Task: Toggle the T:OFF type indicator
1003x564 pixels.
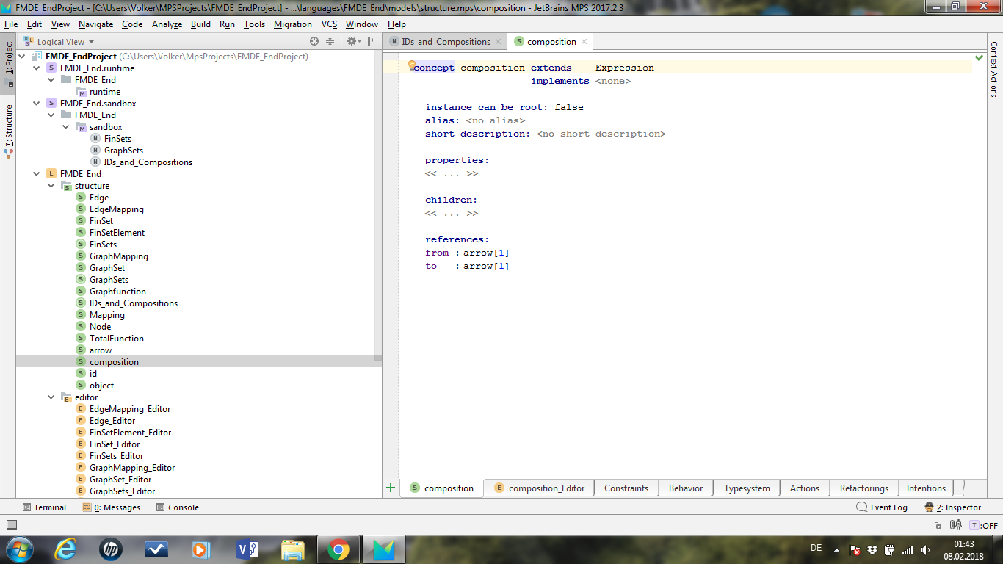Action: pyautogui.click(x=984, y=525)
